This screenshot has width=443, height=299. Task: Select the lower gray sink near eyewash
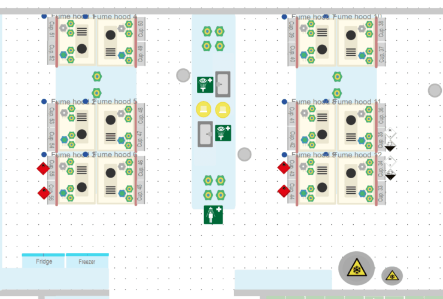pos(205,134)
